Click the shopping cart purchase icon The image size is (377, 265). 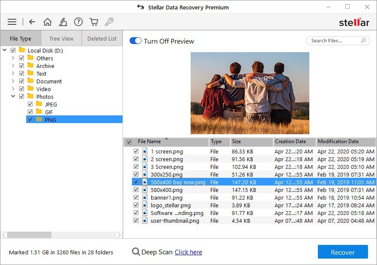94,22
